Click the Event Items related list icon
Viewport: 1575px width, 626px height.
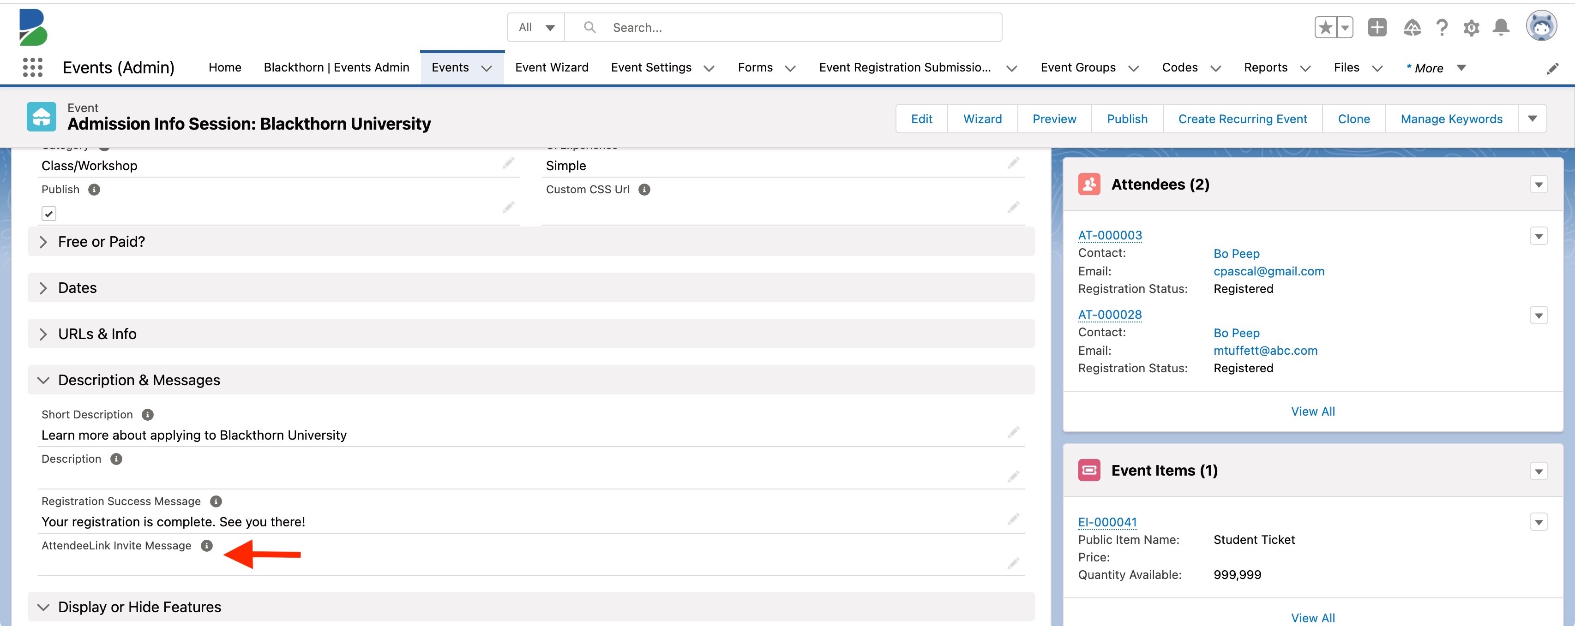point(1089,470)
